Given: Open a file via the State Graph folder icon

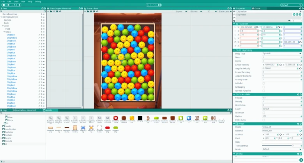Looking at the screenshot, I should [x=51, y=11].
